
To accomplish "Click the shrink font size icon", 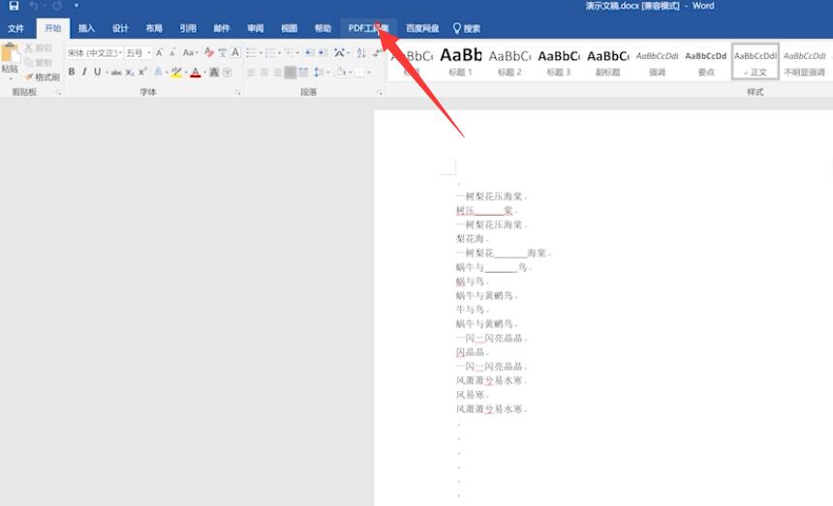I will (x=172, y=53).
